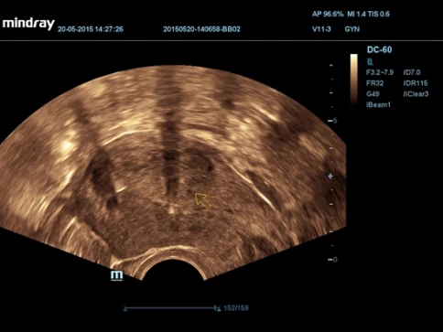Select the cine loop end marker
Image resolution: width=443 pixels, height=332 pixels.
(218, 308)
